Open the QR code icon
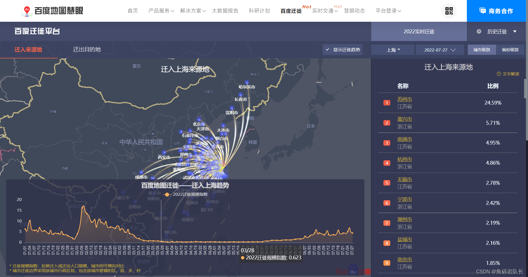The image size is (528, 277). [449, 11]
